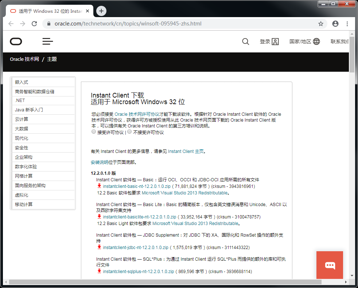Select the 接受许可协议 radio button
Viewport: 358px width, 288px height.
coord(94,131)
